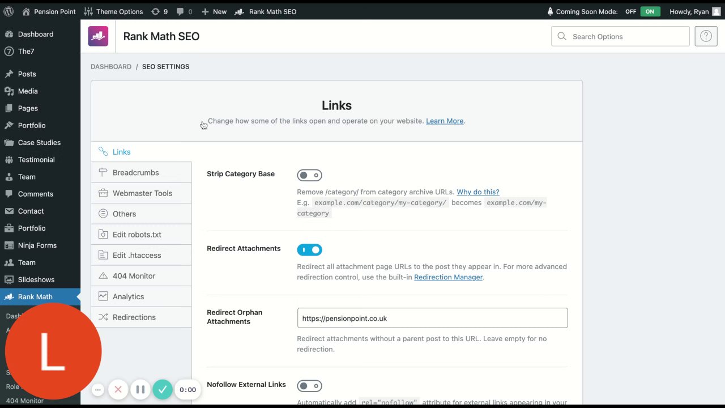This screenshot has height=408, width=725.
Task: Switch to the Breadcrumbs settings tab
Action: point(135,172)
